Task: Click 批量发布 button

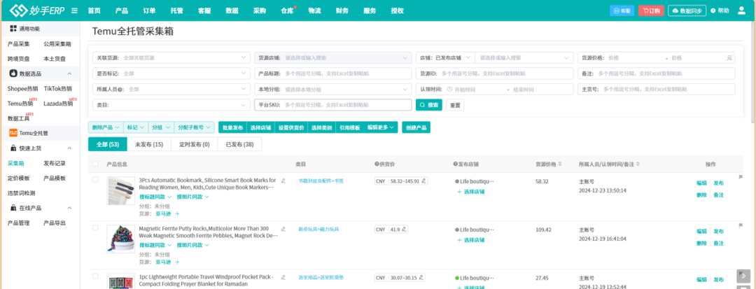Action: pyautogui.click(x=233, y=127)
